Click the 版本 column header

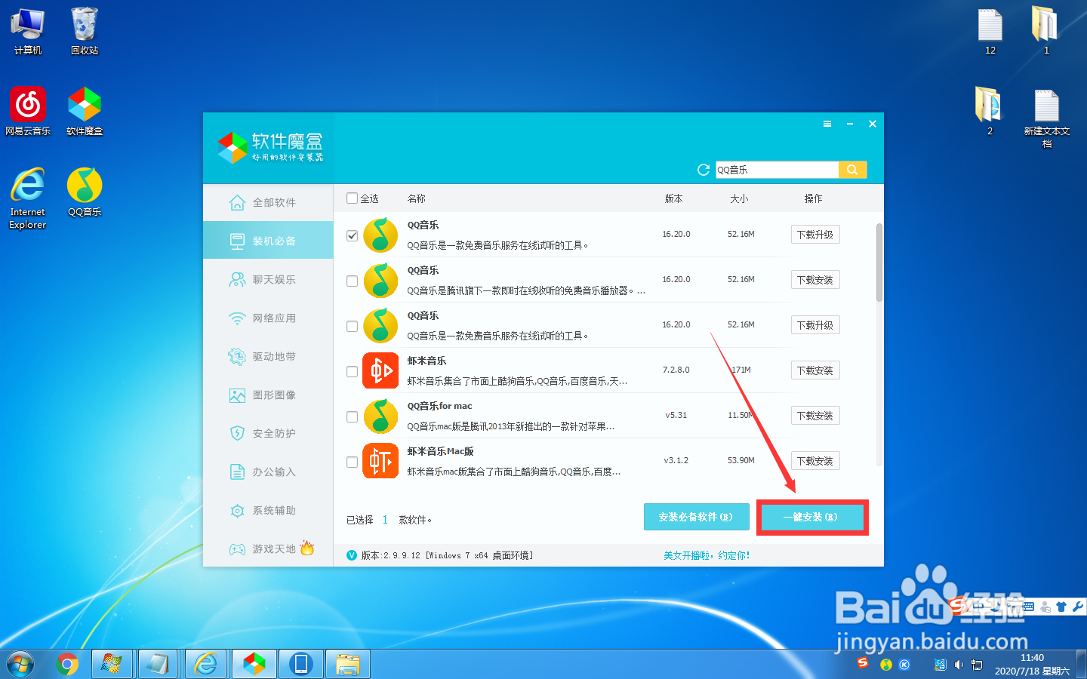[x=673, y=198]
